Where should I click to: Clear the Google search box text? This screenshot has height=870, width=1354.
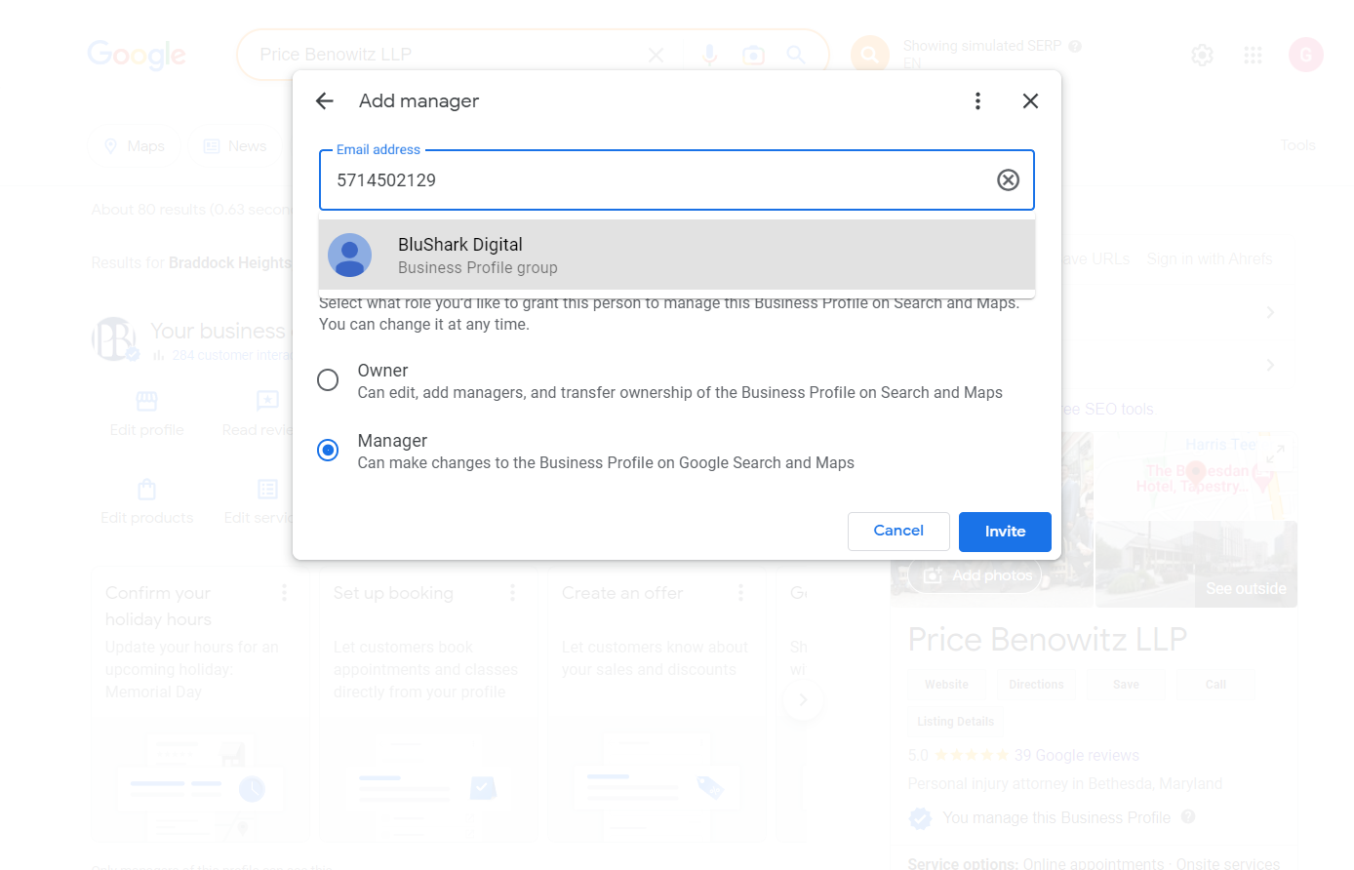point(656,56)
